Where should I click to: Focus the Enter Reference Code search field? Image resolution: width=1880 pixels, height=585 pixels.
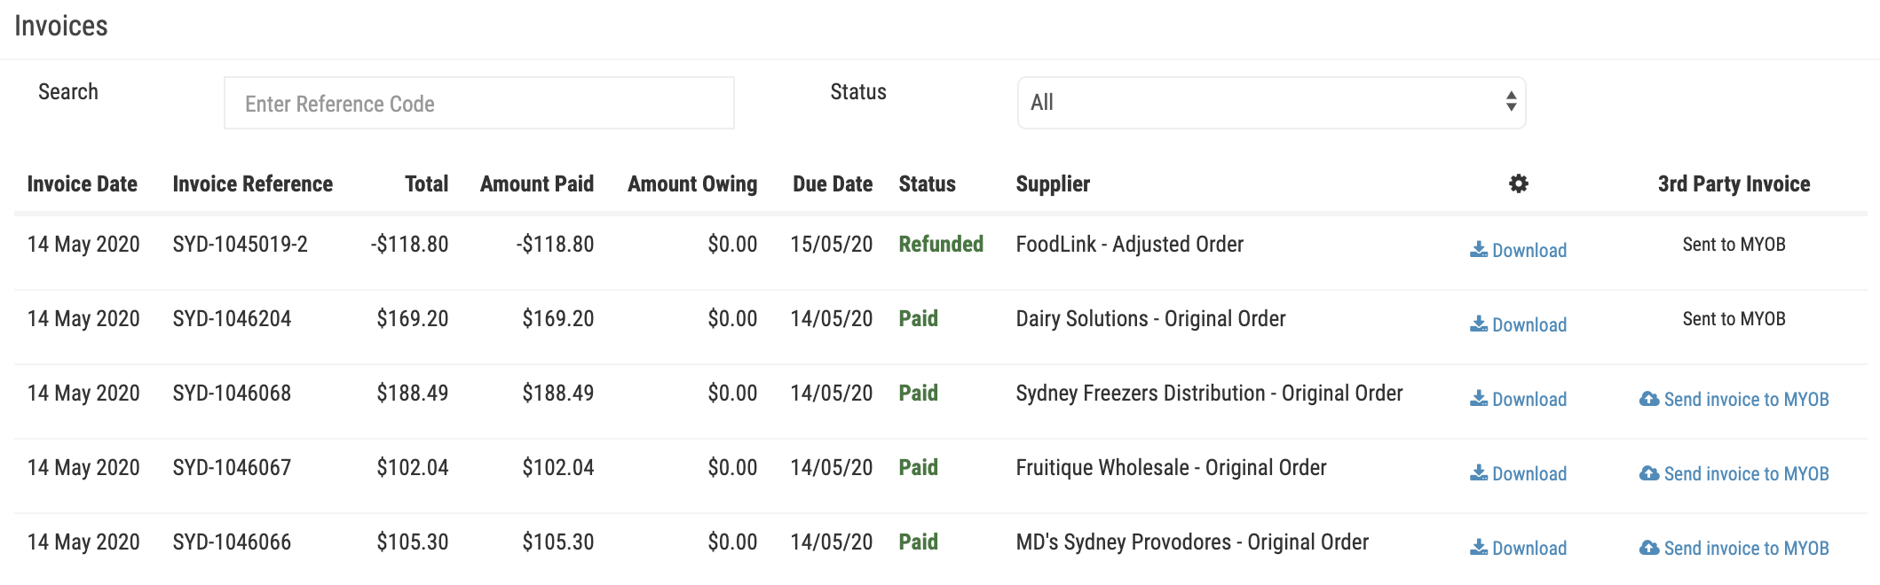(479, 103)
